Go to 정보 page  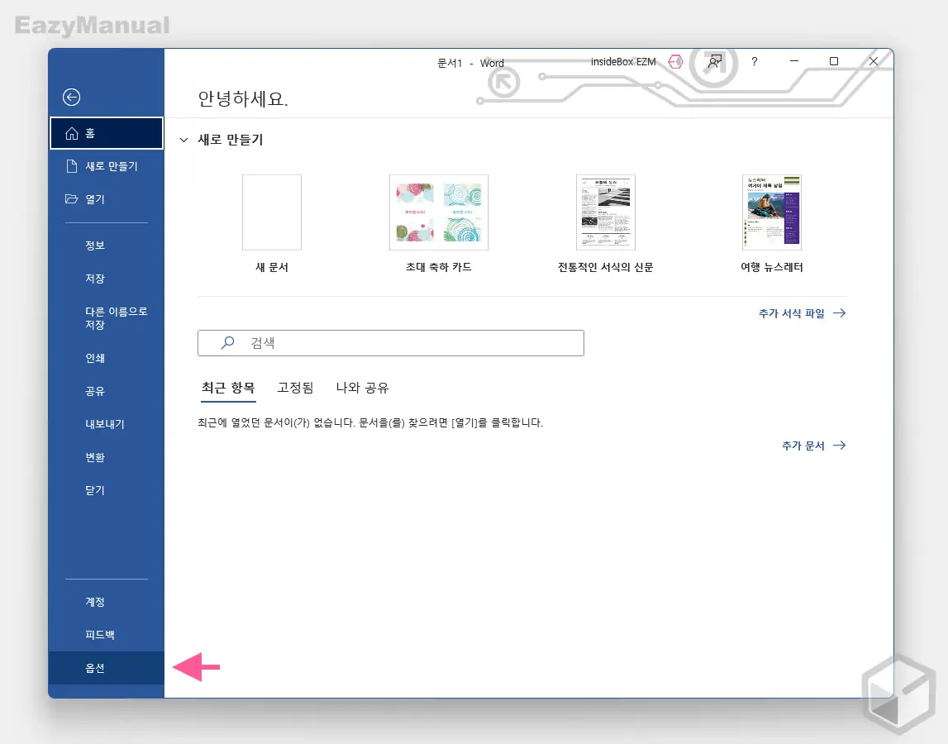point(107,246)
